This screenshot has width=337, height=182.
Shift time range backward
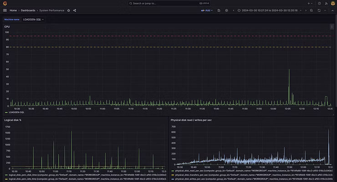pos(234,10)
